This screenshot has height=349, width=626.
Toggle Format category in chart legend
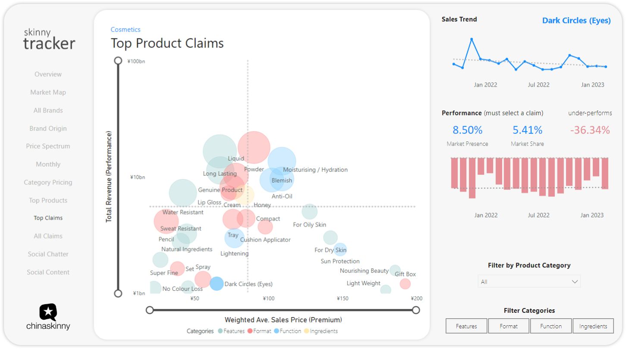click(x=259, y=331)
